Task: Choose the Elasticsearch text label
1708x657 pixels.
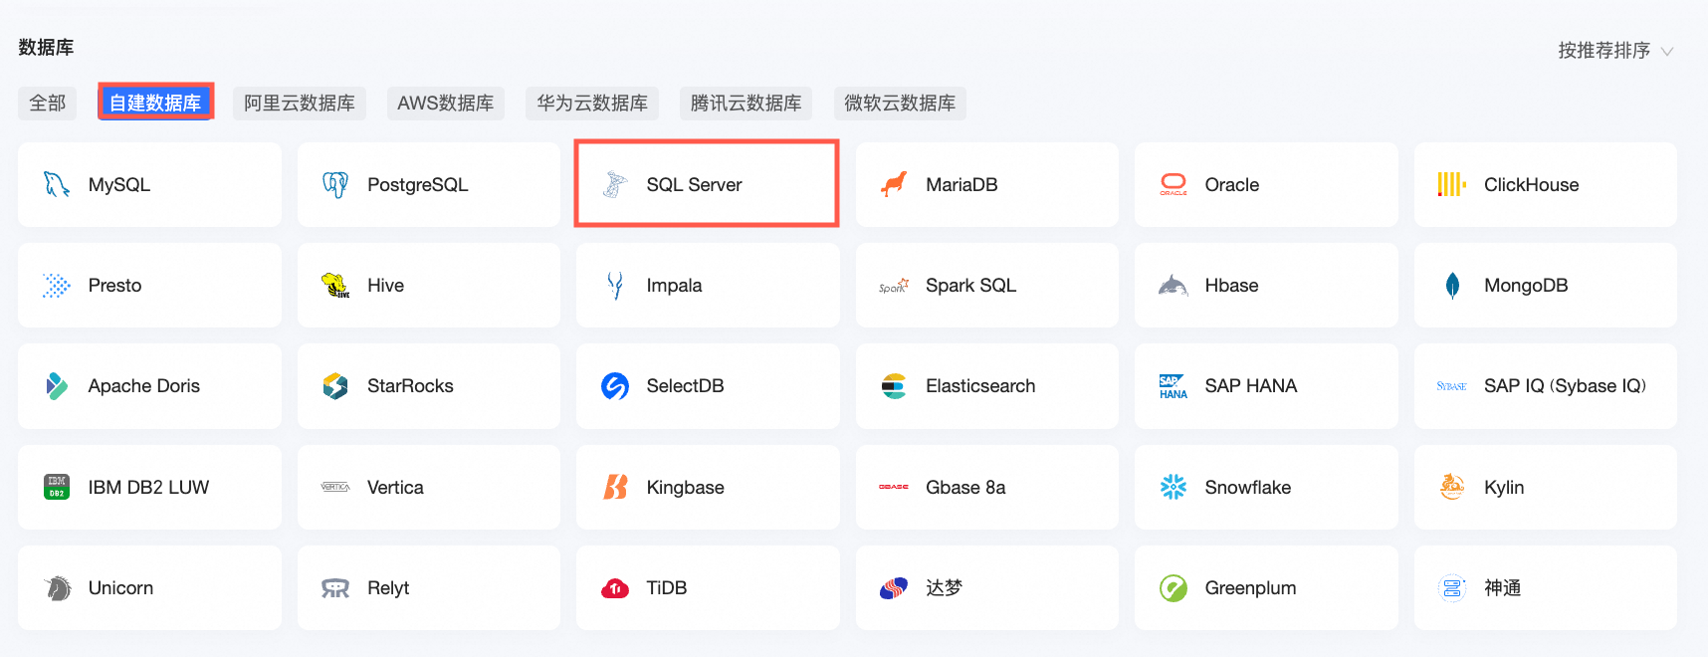Action: click(980, 386)
